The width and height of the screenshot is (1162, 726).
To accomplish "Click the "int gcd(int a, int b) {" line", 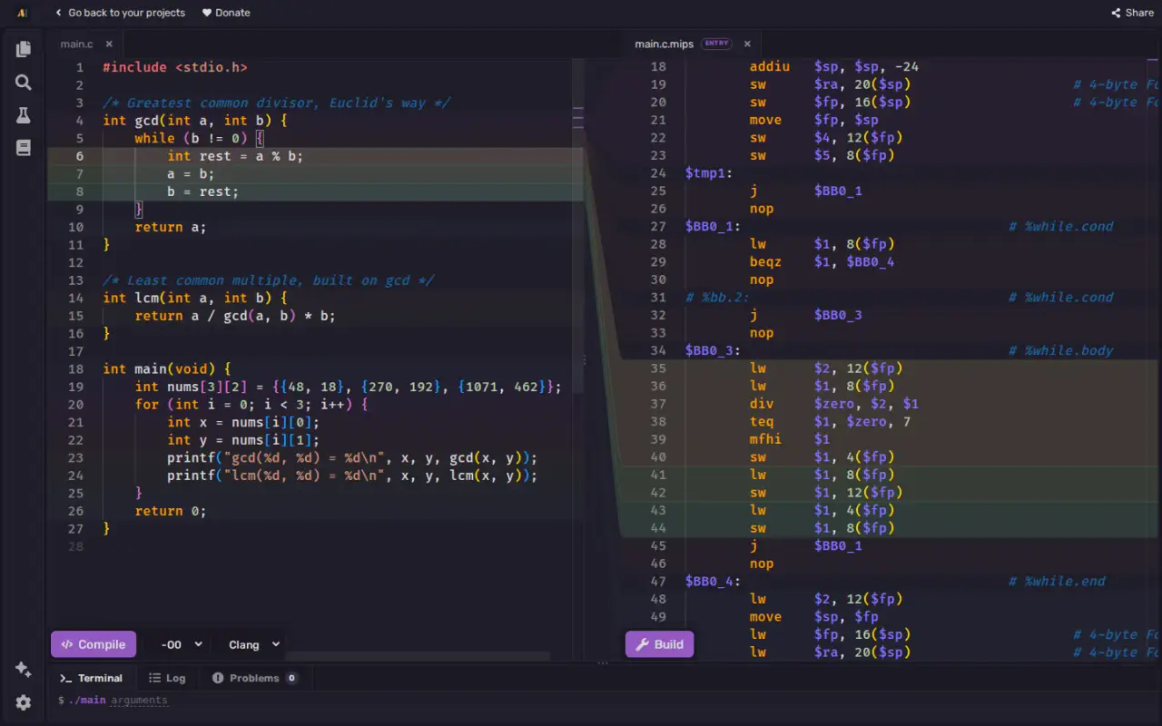I will pyautogui.click(x=195, y=121).
